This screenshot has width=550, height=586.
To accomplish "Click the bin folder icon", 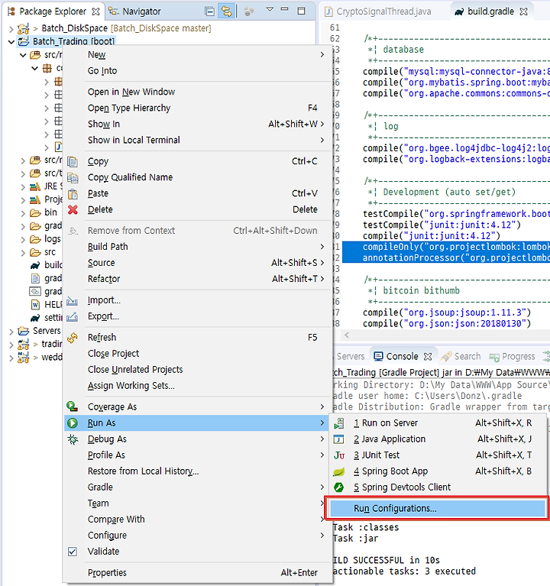I will coord(35,212).
